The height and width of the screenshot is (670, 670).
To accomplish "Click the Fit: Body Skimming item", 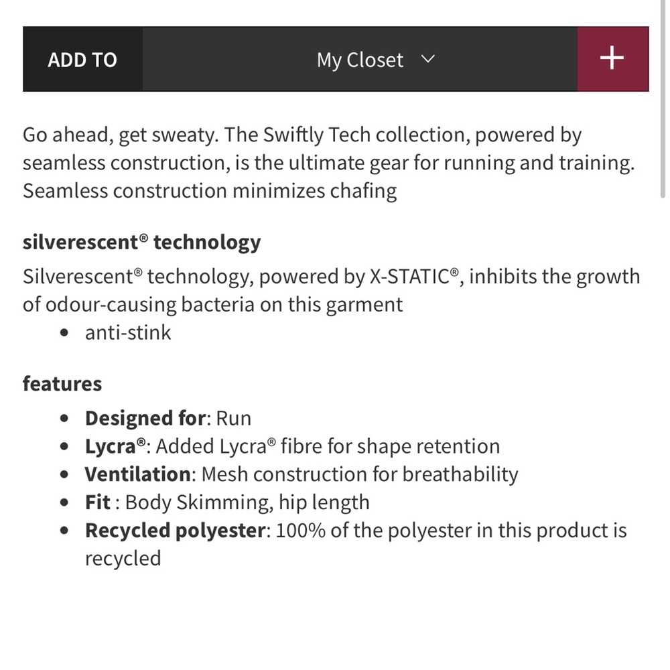I will [x=227, y=503].
